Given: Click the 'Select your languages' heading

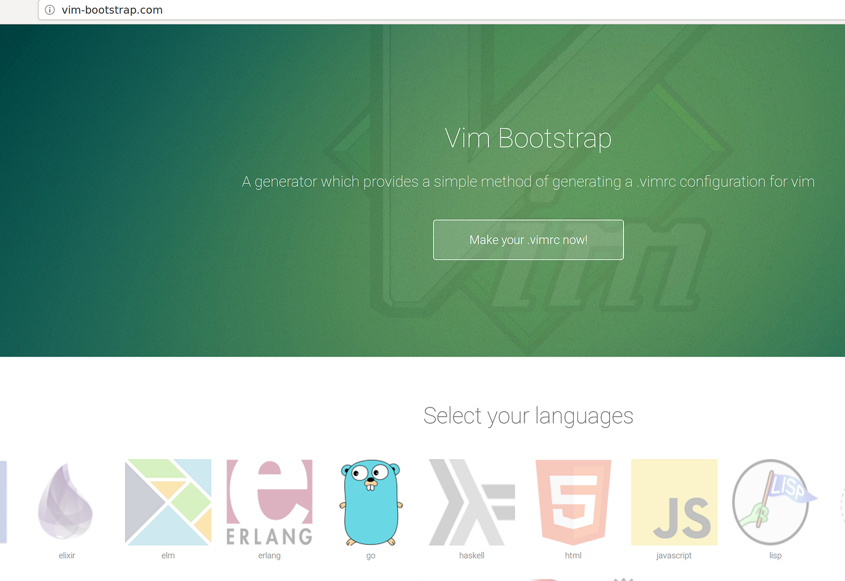Looking at the screenshot, I should [x=528, y=415].
